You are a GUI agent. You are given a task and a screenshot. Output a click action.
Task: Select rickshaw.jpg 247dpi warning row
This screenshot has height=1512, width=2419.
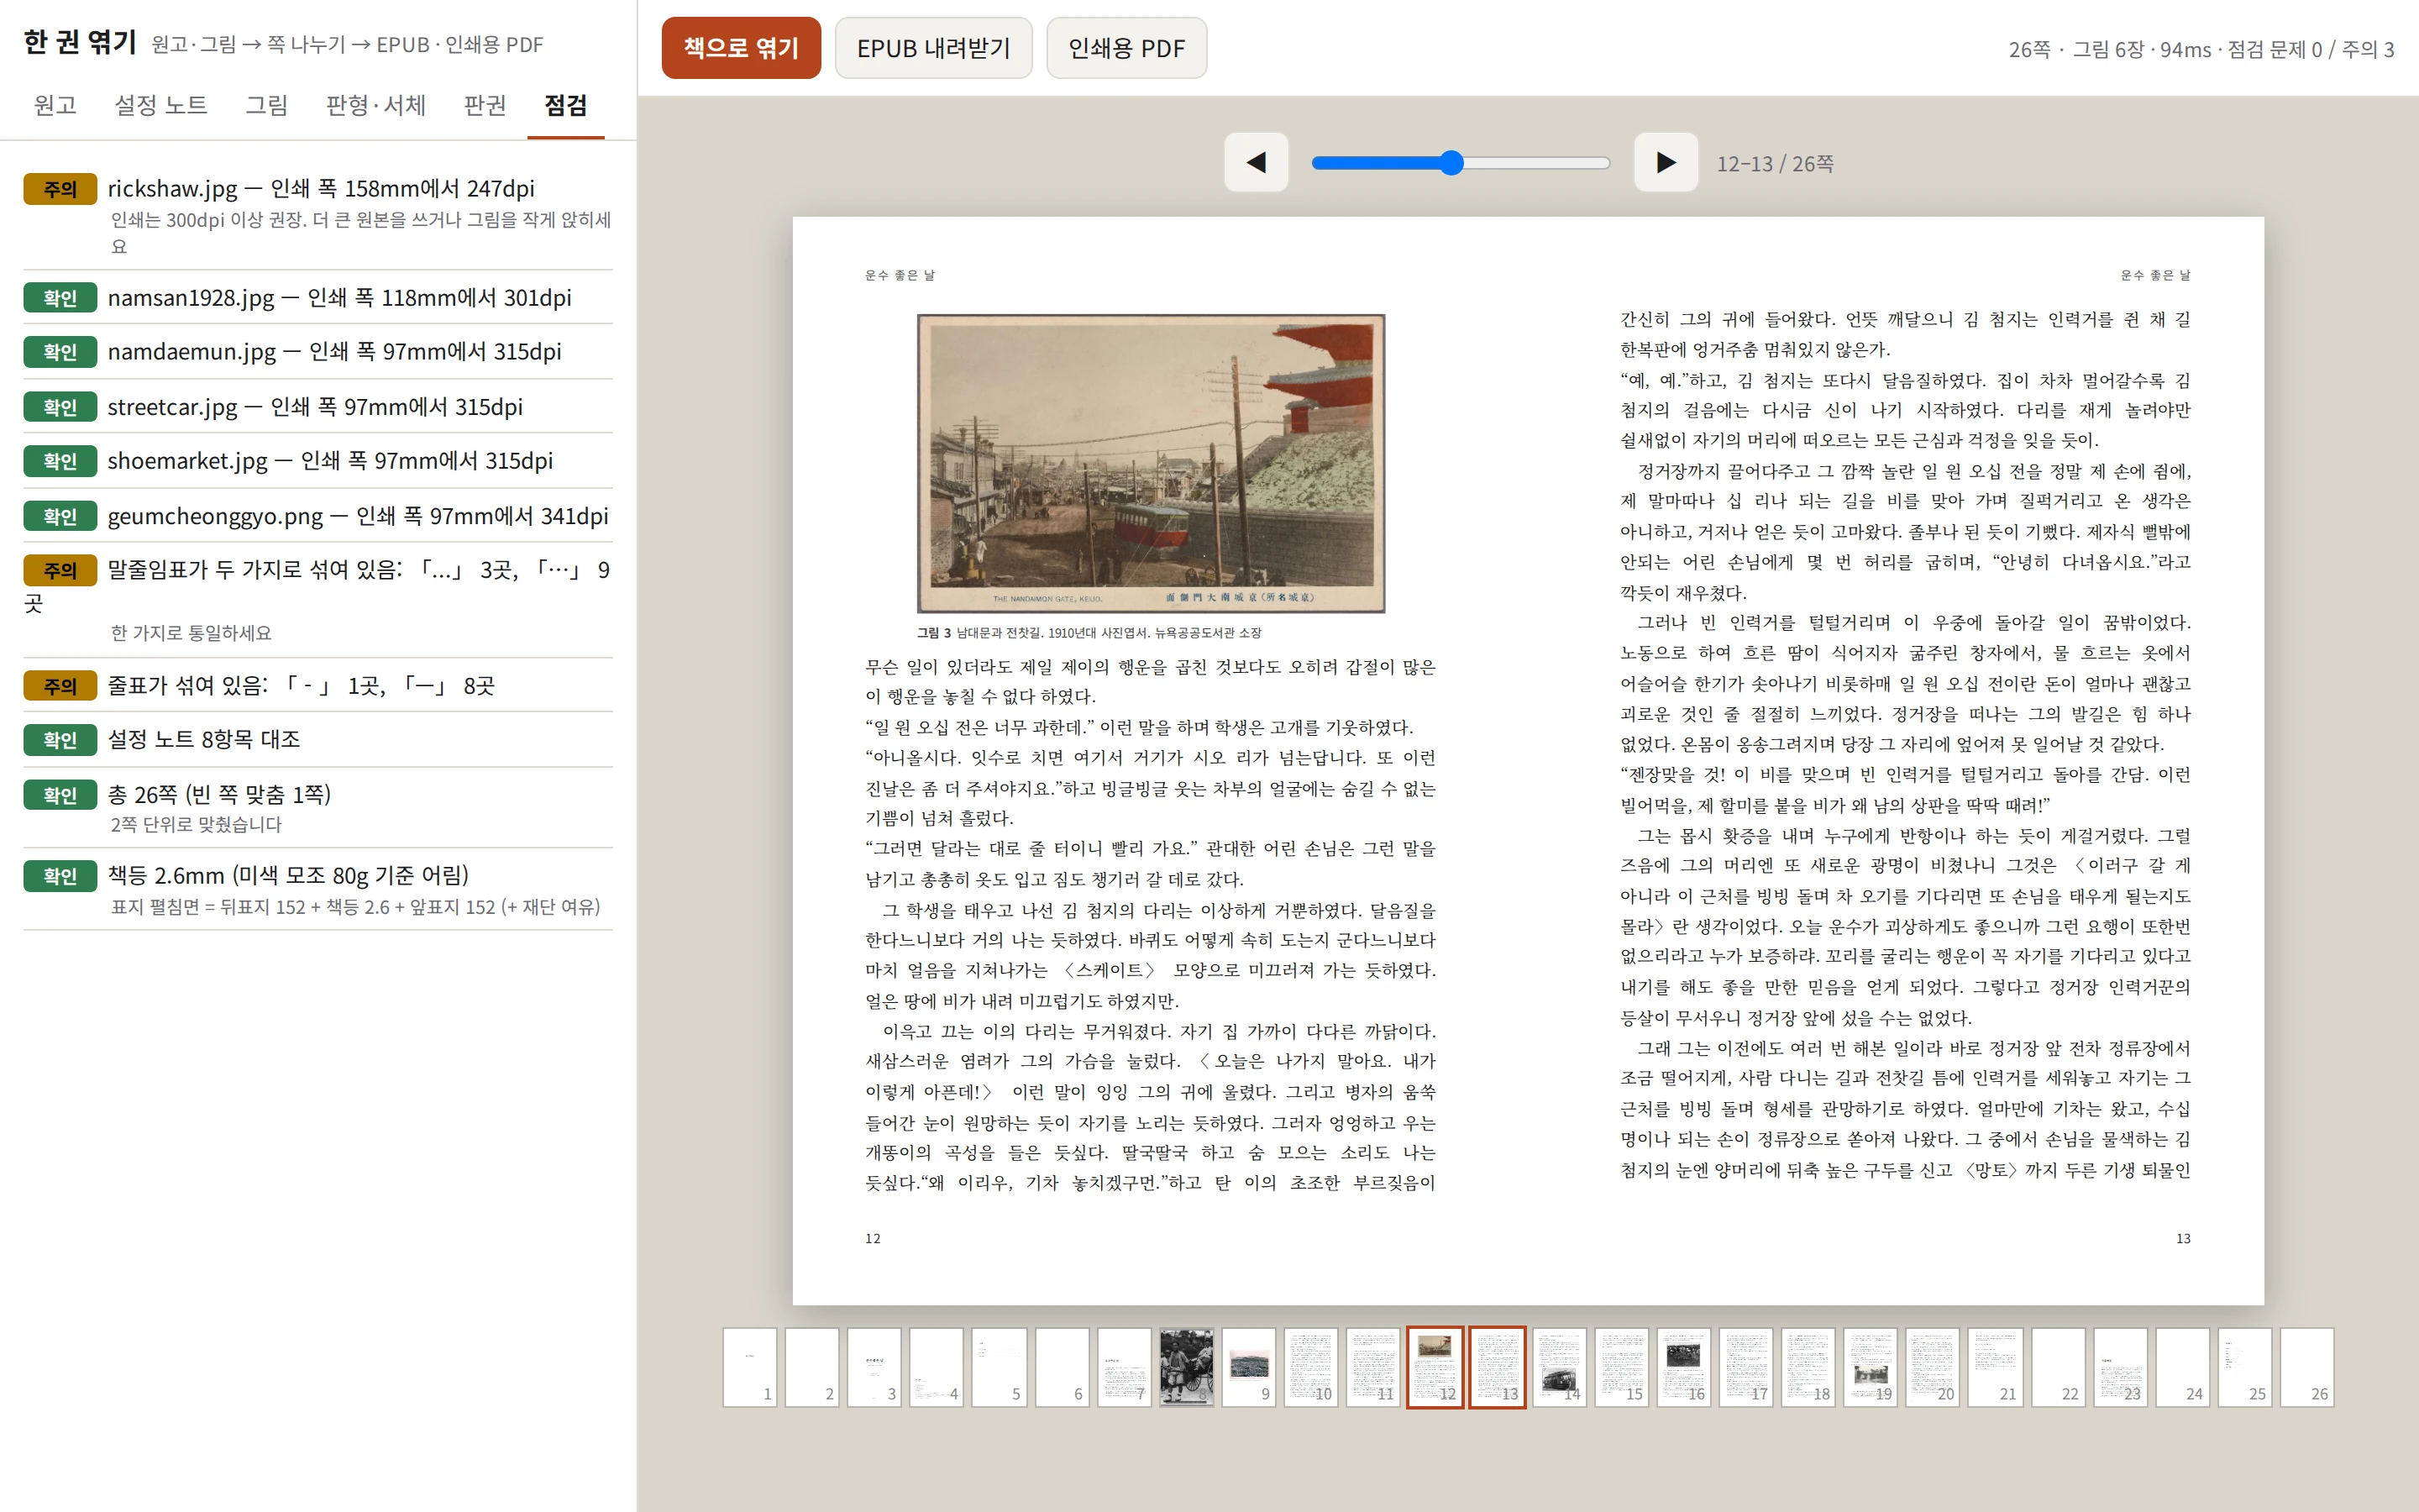click(317, 215)
